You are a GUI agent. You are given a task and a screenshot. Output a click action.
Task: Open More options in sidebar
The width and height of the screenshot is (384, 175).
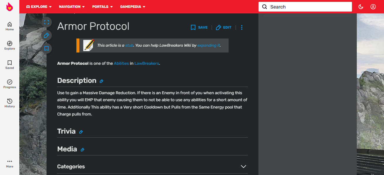coord(10,163)
